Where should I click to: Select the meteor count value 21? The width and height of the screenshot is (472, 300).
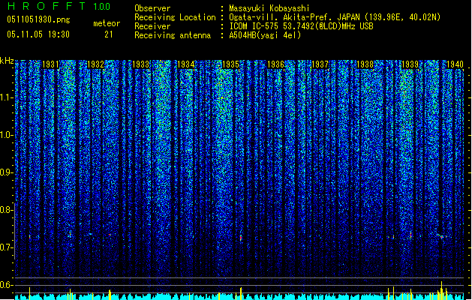pyautogui.click(x=109, y=34)
